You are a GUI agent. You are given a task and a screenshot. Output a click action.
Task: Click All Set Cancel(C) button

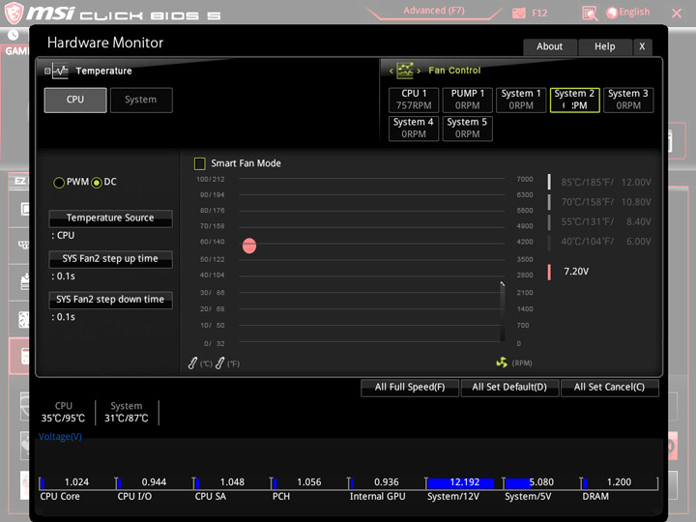coord(609,388)
